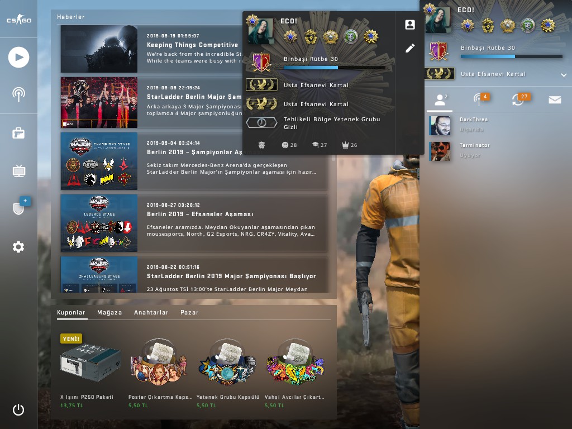Open the broadcast antenna sidebar icon

click(x=18, y=94)
